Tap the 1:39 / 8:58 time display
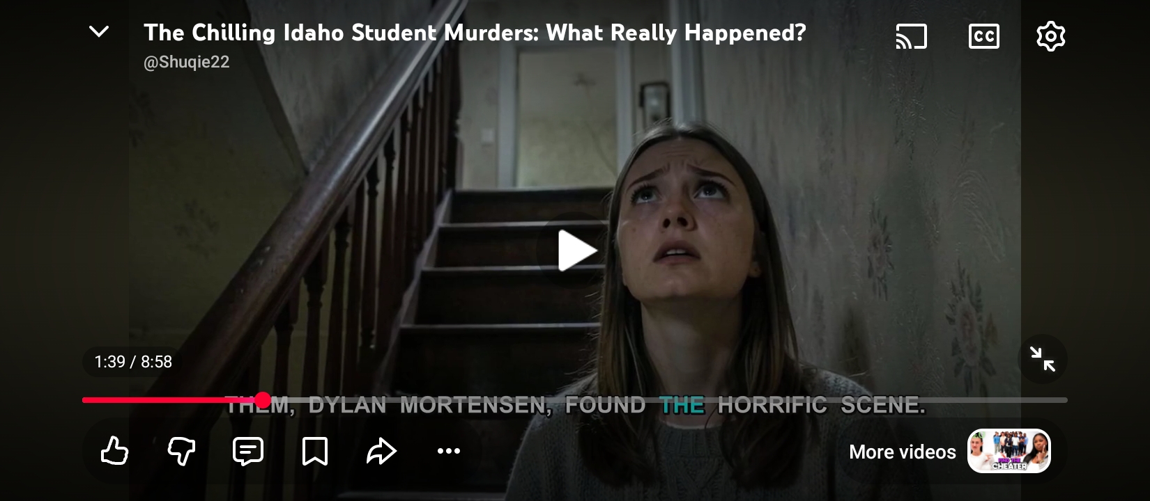This screenshot has width=1150, height=501. [x=133, y=362]
